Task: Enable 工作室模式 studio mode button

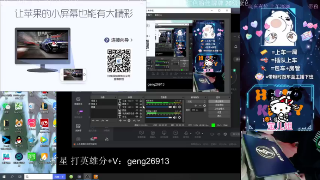Action: point(219,109)
